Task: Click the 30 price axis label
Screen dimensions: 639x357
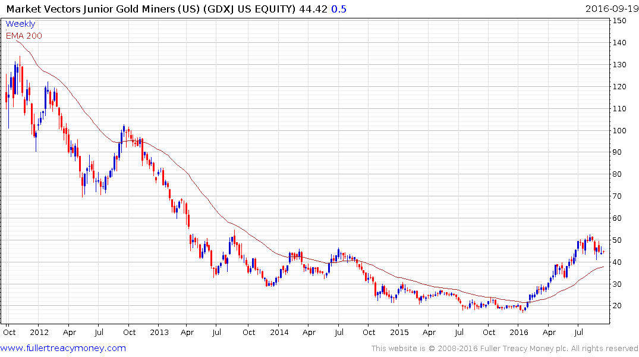Action: 617,284
